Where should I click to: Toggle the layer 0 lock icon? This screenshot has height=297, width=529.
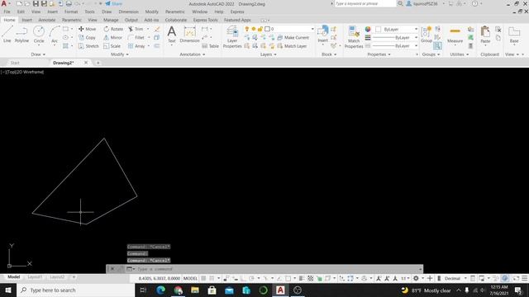[260, 29]
